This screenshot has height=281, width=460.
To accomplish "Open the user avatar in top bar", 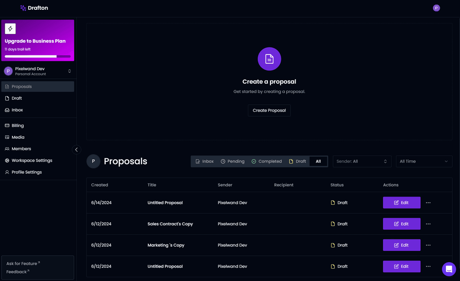I will [x=436, y=8].
